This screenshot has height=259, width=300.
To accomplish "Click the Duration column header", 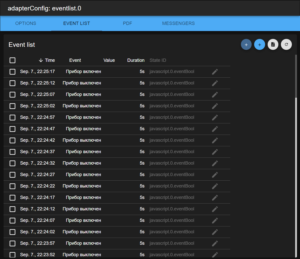I will pos(136,60).
